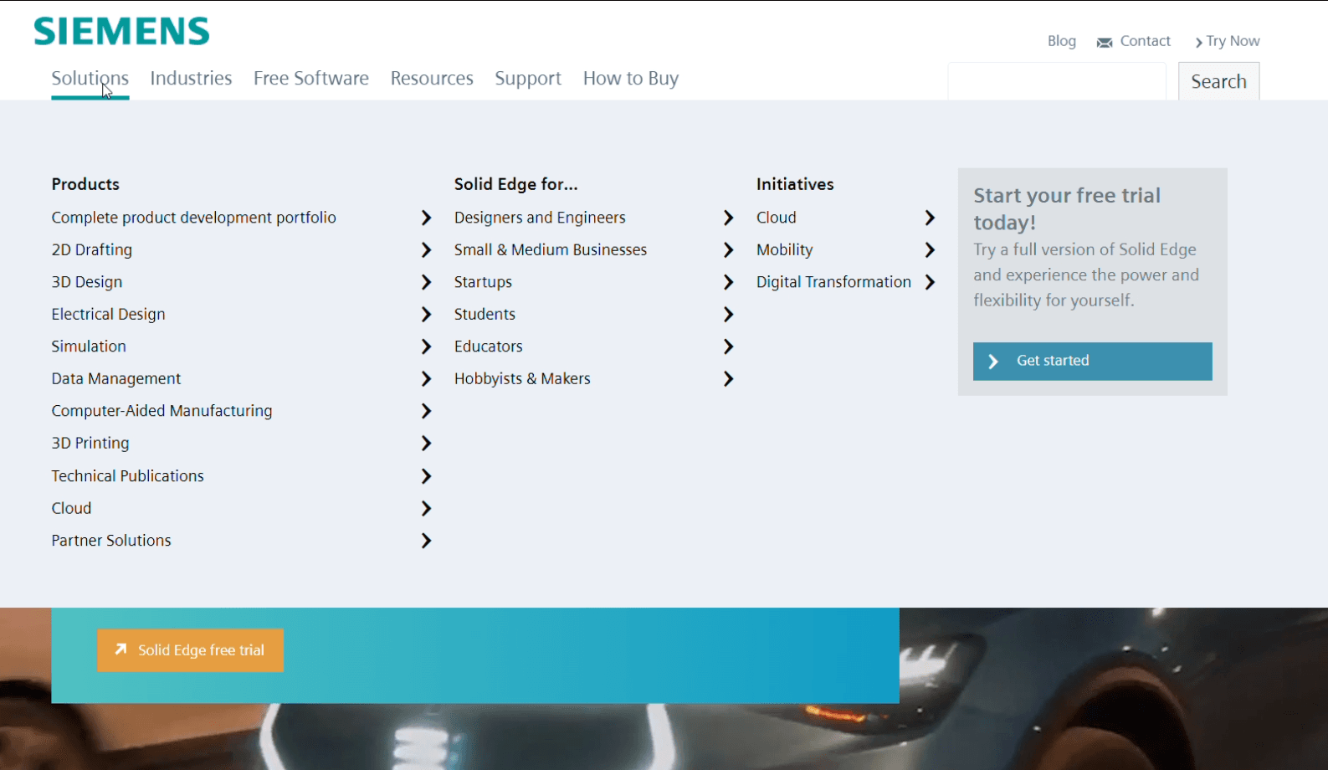Focus the search input field
Viewport: 1328px width, 770px height.
click(1057, 81)
